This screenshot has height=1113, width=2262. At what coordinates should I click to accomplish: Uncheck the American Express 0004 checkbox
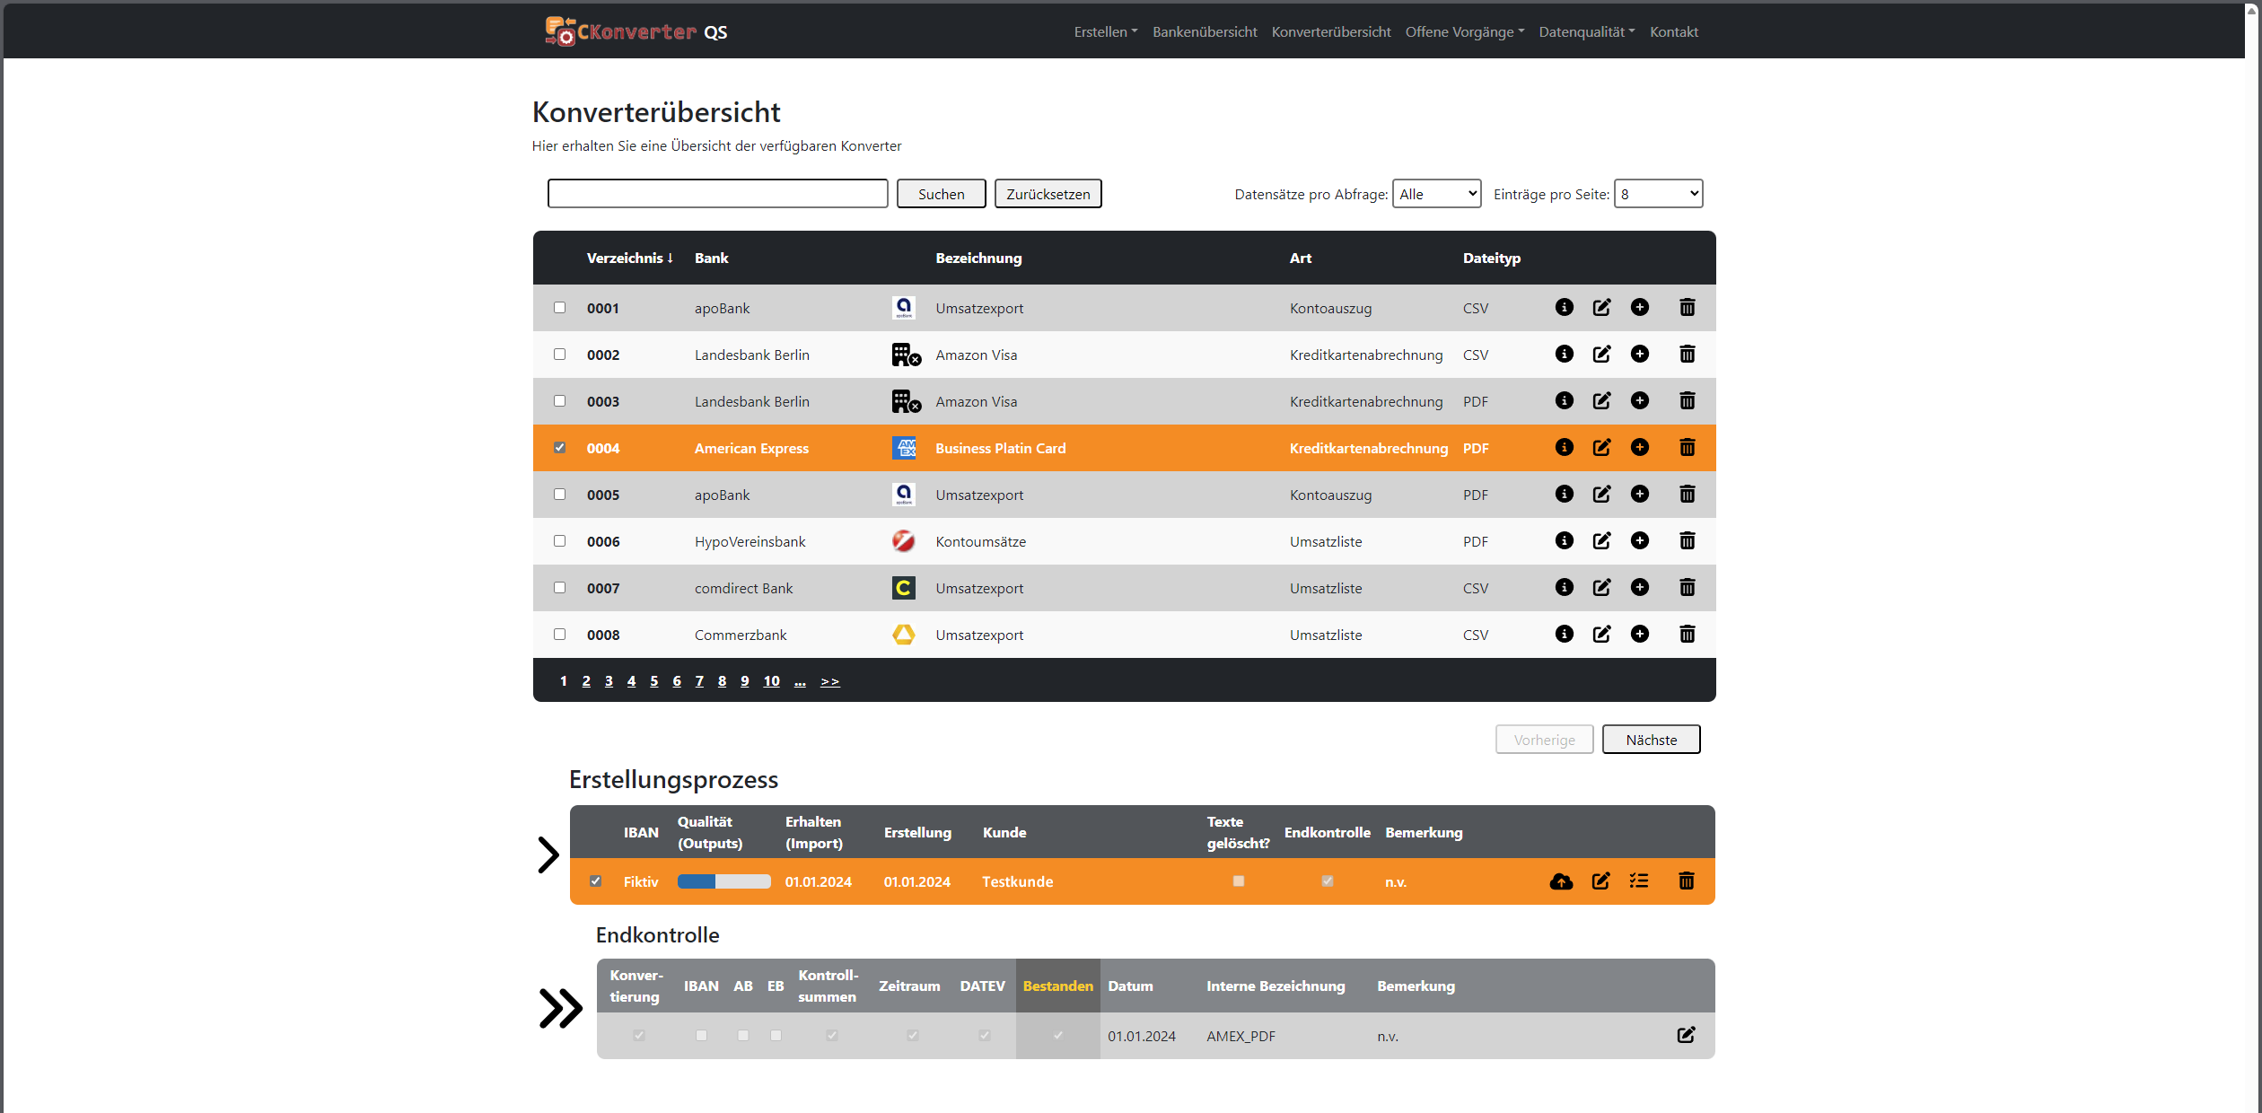[560, 448]
